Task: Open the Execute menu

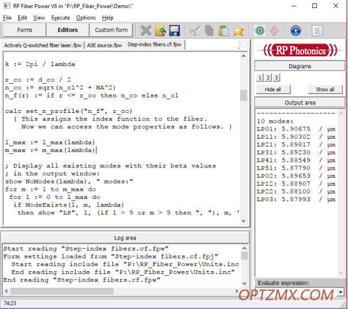Action: 61,18
